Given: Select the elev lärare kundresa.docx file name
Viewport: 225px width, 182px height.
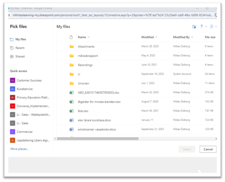Looking at the screenshot, I should coord(94,120).
